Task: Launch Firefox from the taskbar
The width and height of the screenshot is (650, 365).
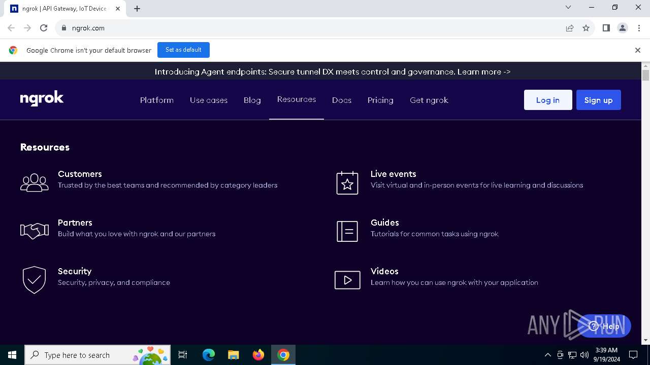Action: tap(258, 355)
